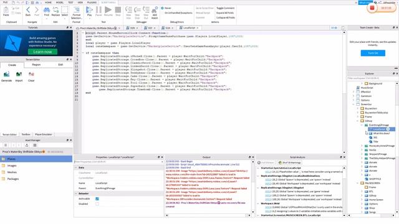Switch to the TEST ribbon tab

(x=70, y=2)
